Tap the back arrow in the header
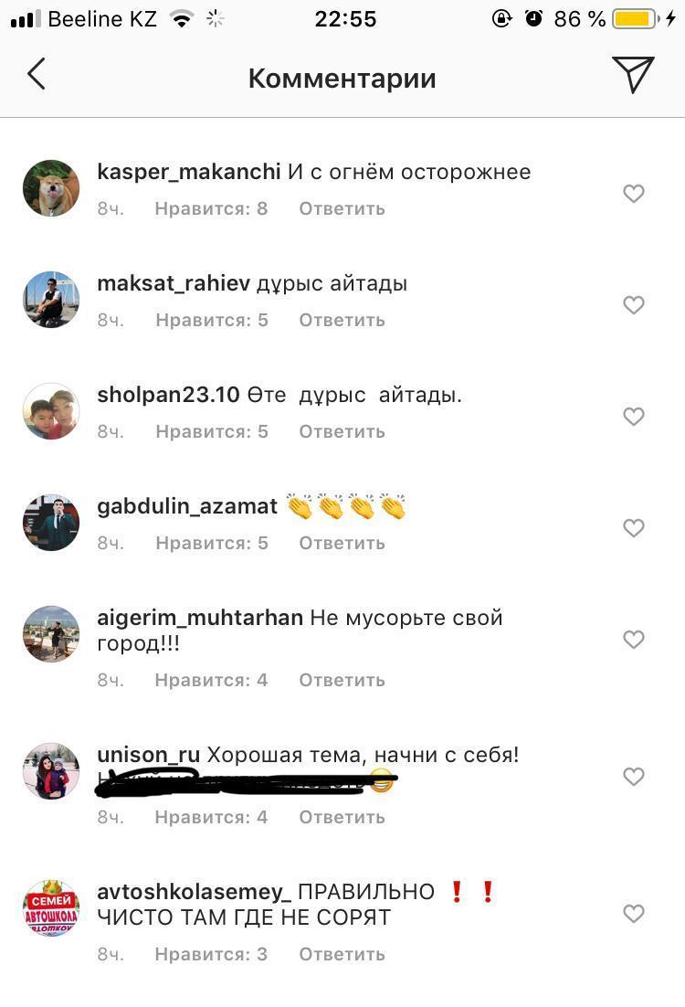 (37, 74)
